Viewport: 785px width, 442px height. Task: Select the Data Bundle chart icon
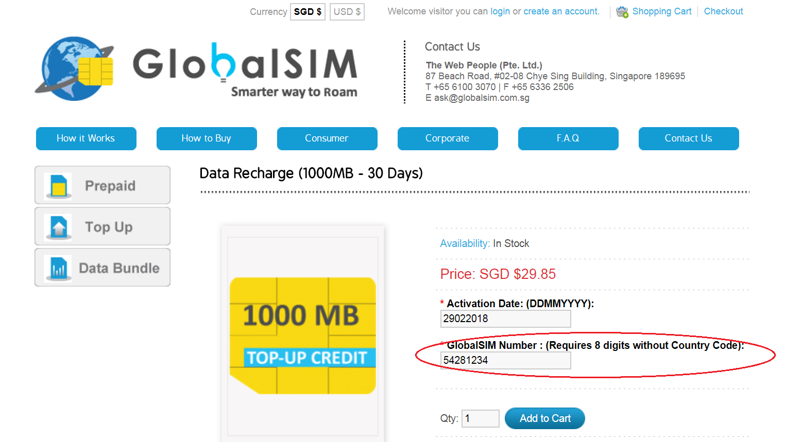(59, 268)
